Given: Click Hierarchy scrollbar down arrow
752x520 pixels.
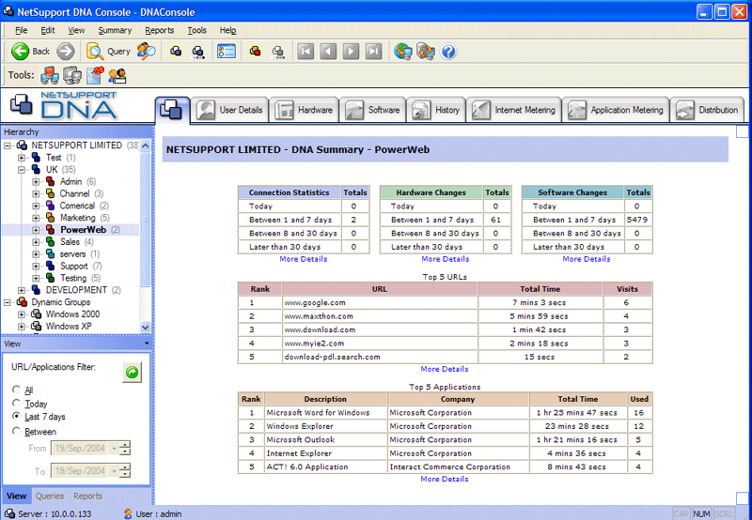Looking at the screenshot, I should click(146, 328).
